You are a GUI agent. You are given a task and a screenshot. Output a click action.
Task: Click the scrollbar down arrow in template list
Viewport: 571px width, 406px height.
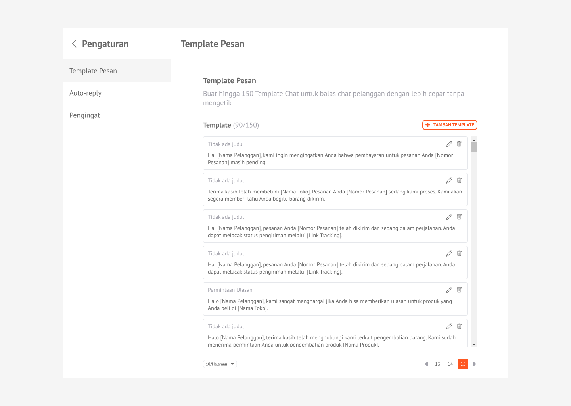(x=474, y=344)
